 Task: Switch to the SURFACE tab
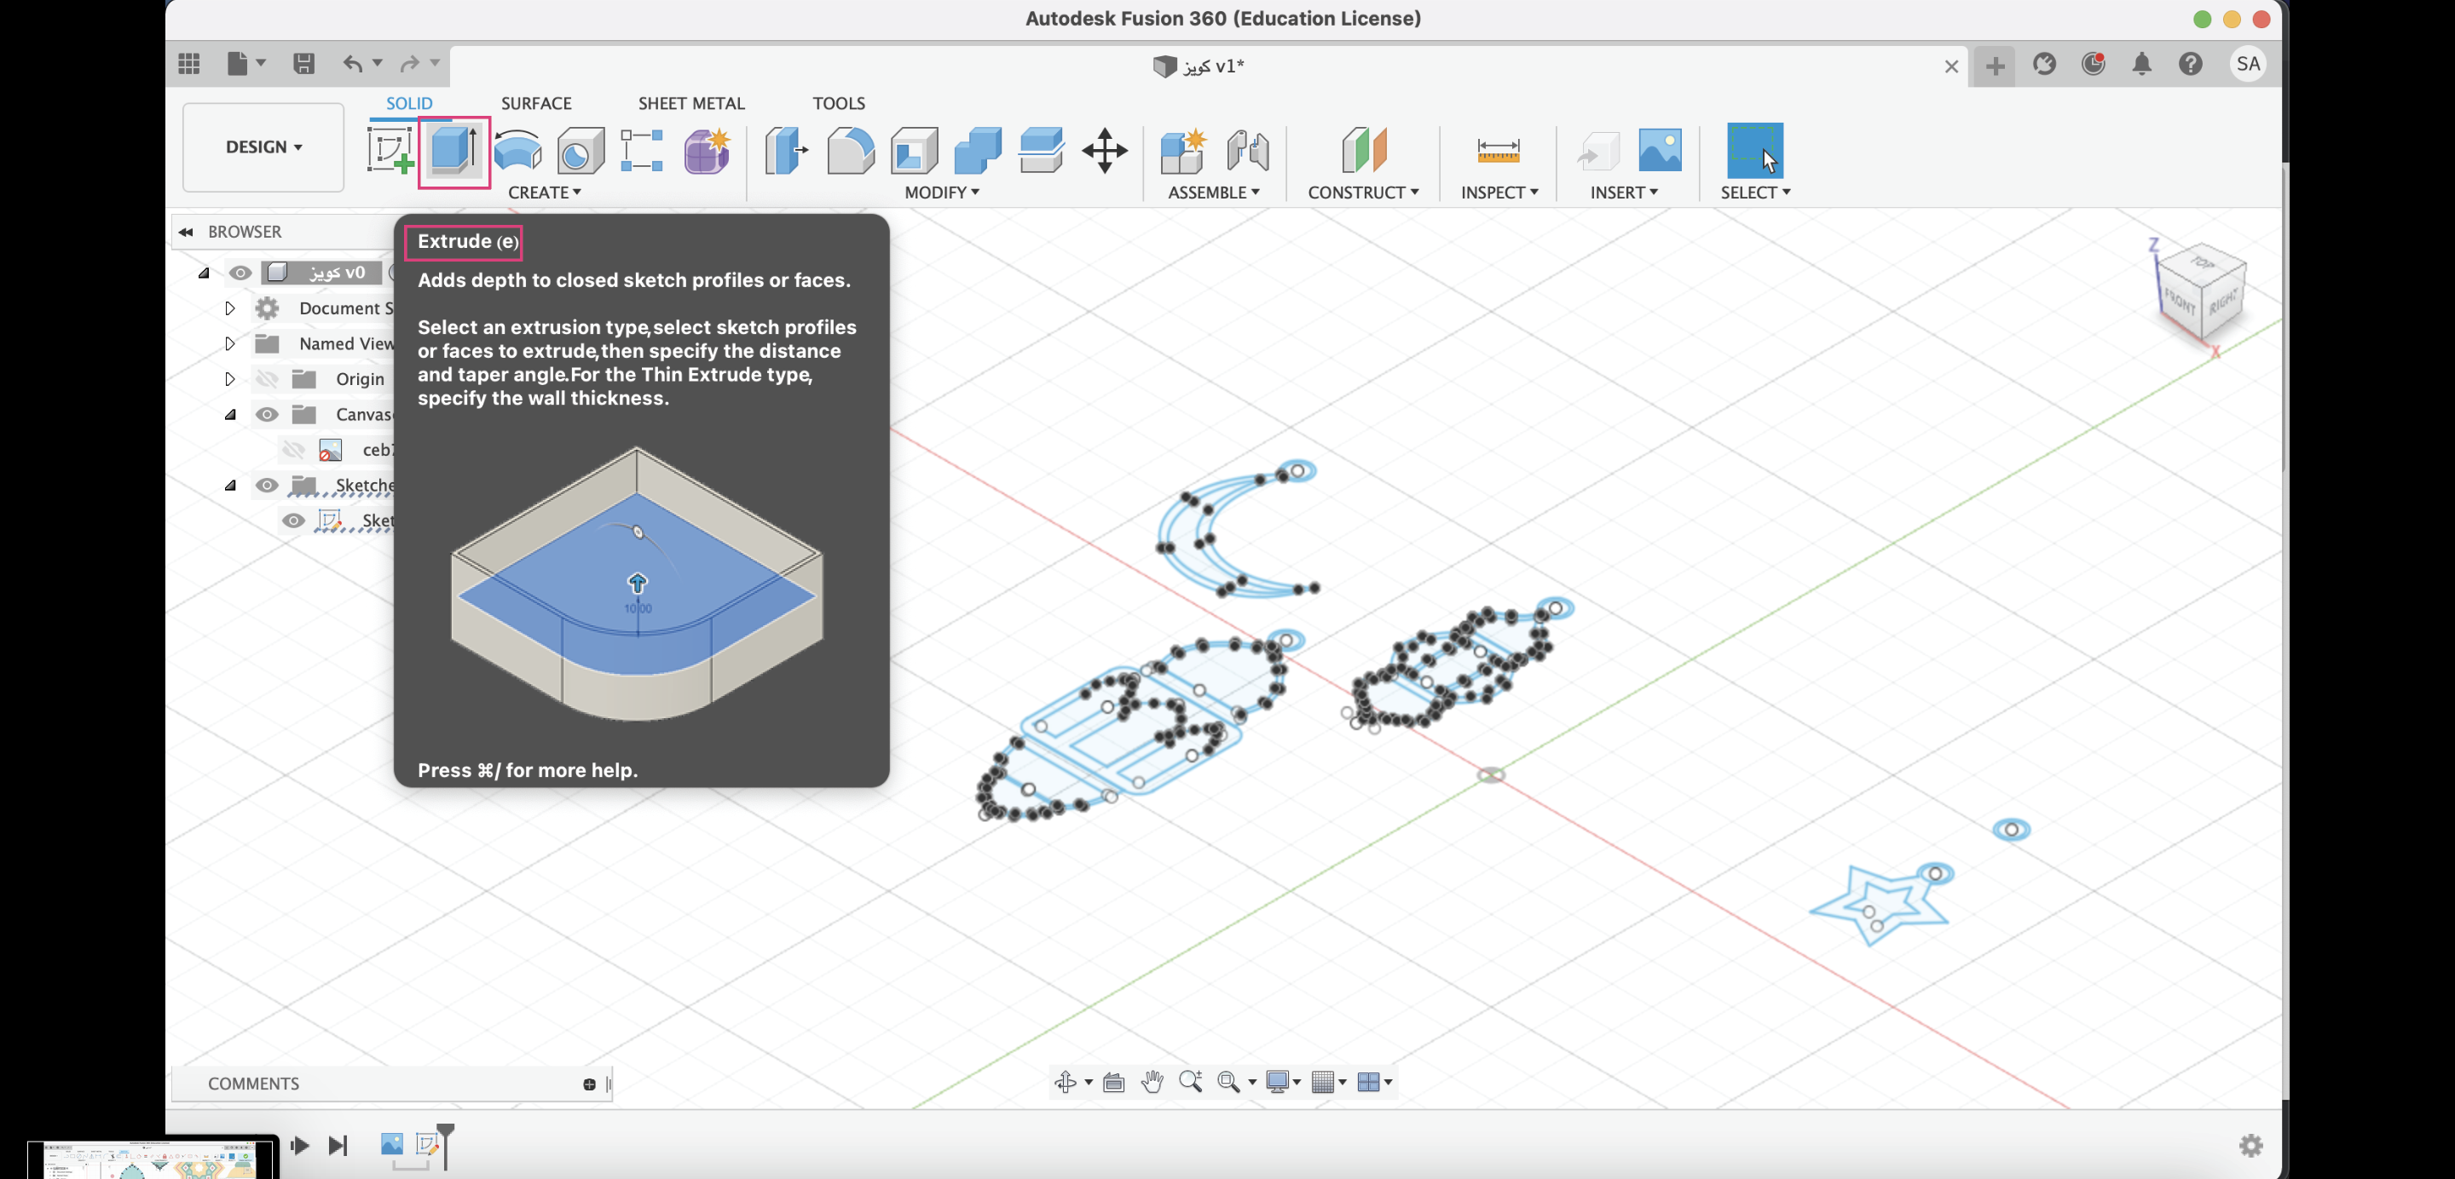[x=535, y=103]
